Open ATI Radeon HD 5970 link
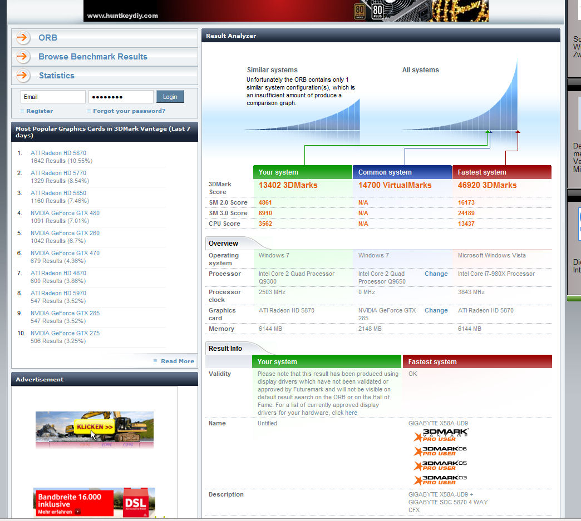Viewport: 581px width, 521px height. (58, 293)
